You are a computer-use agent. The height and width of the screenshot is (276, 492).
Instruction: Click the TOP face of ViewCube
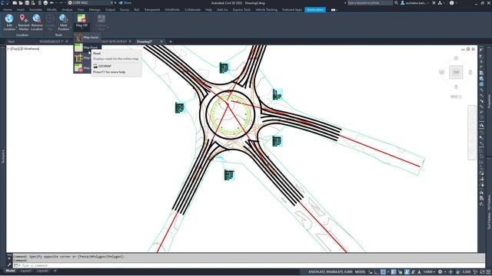pyautogui.click(x=456, y=72)
